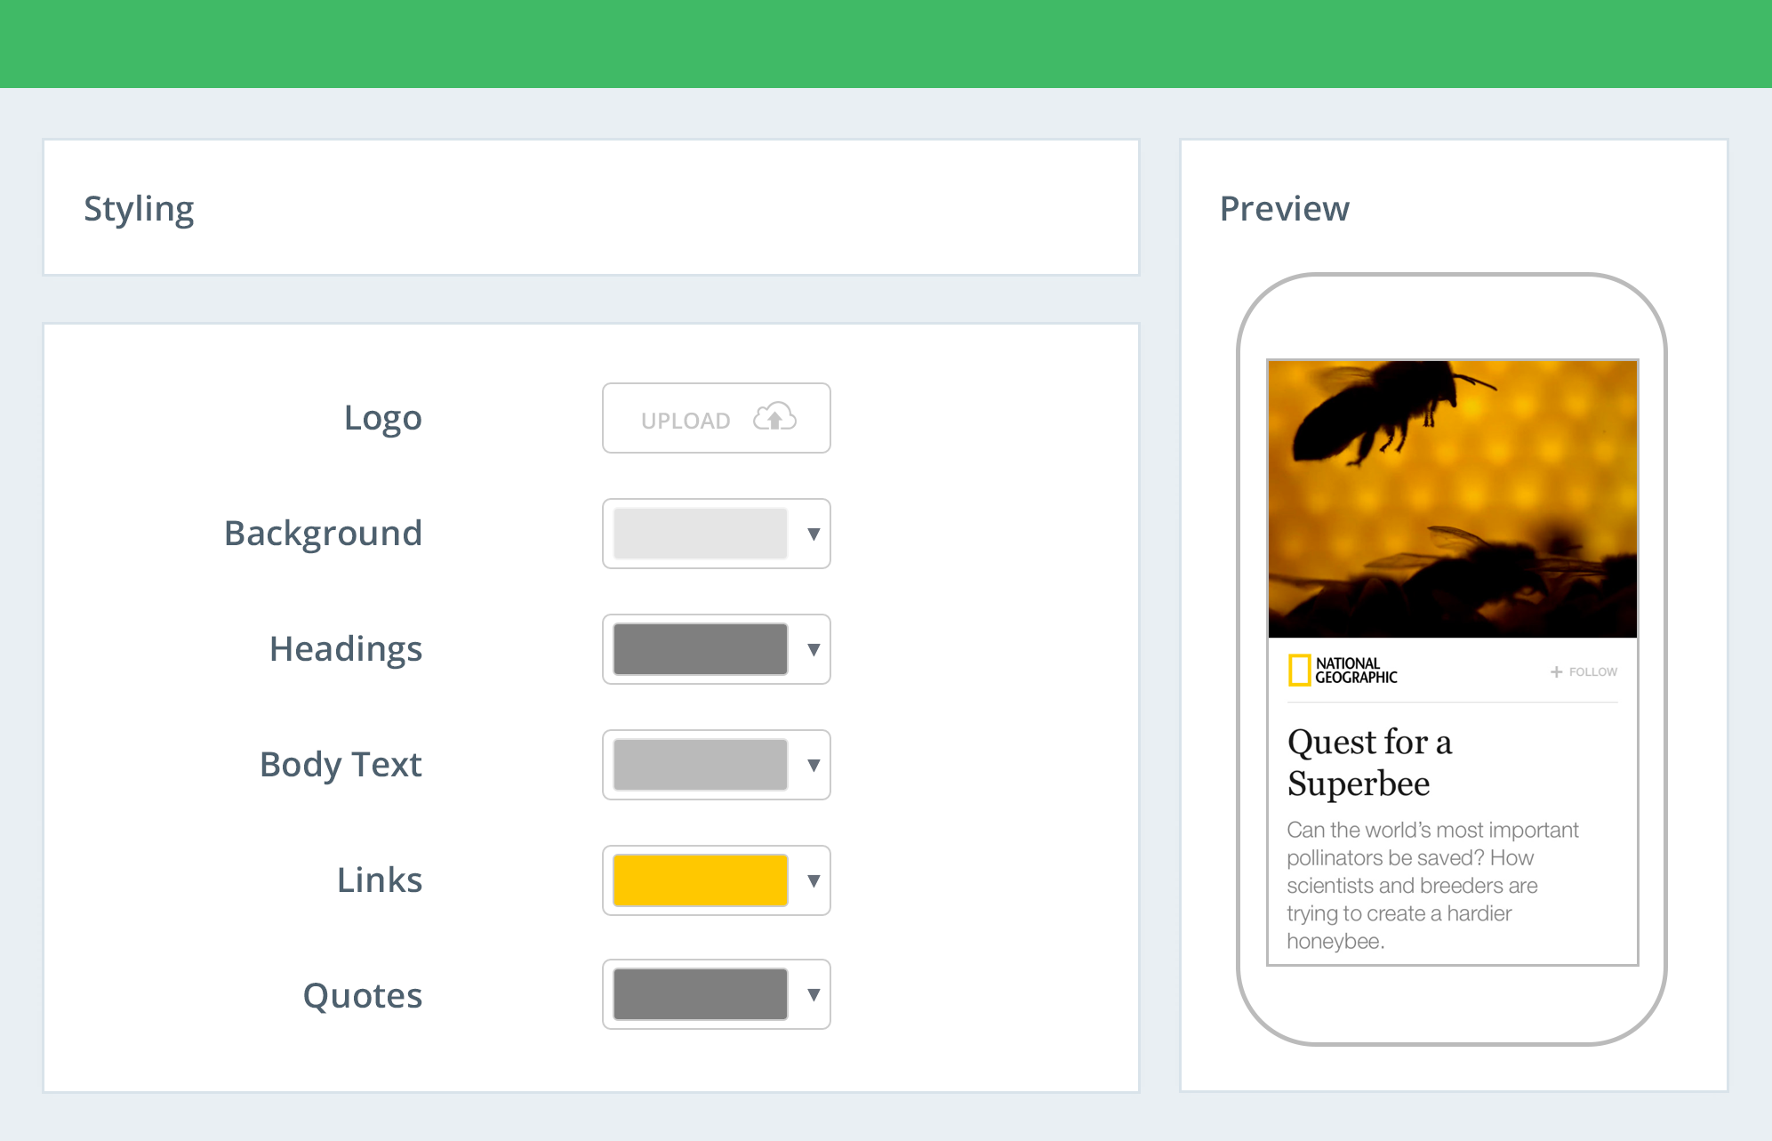This screenshot has width=1772, height=1141.
Task: Click the cloud upload icon
Action: tap(774, 417)
